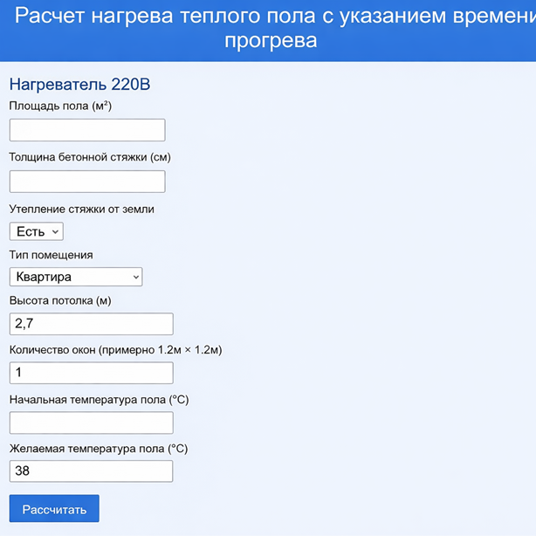536x536 pixels.
Task: Click the page title in blue header
Action: (271, 28)
